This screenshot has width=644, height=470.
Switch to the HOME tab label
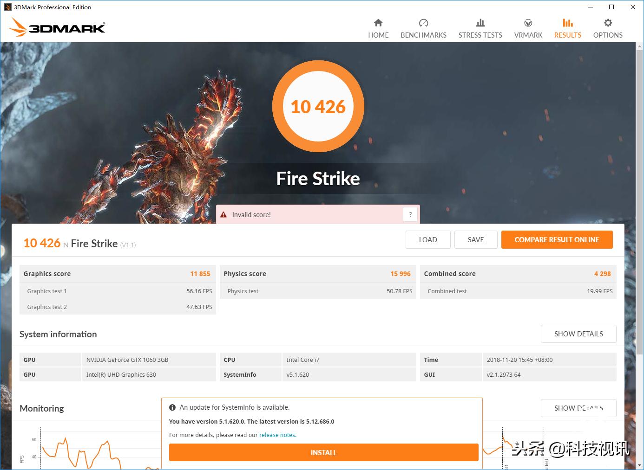[x=378, y=35]
